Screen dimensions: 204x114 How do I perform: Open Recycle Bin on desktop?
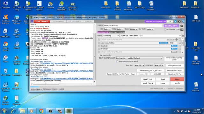pos(5,72)
